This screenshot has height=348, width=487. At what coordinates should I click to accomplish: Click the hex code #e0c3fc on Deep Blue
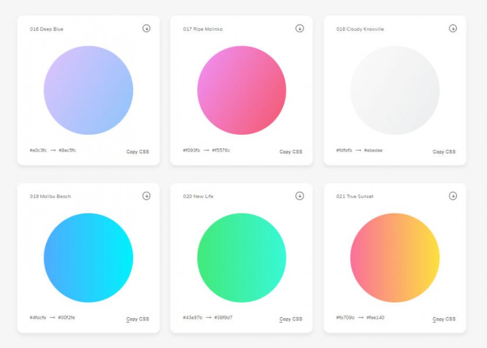[x=39, y=150]
